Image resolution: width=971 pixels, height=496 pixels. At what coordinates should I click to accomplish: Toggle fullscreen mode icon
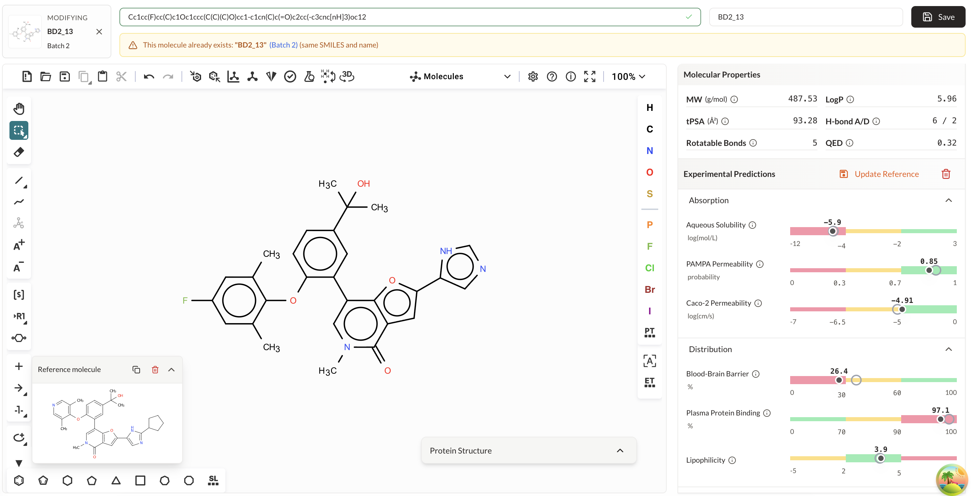pos(589,76)
